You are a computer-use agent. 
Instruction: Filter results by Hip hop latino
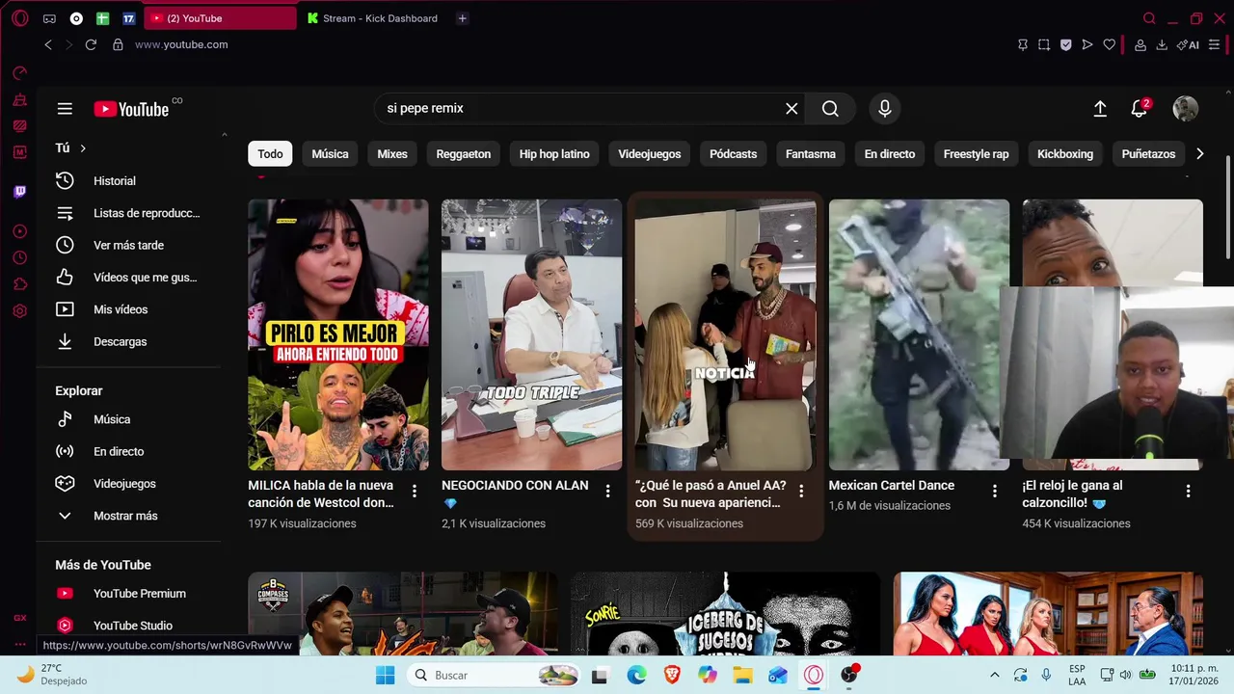pyautogui.click(x=554, y=154)
